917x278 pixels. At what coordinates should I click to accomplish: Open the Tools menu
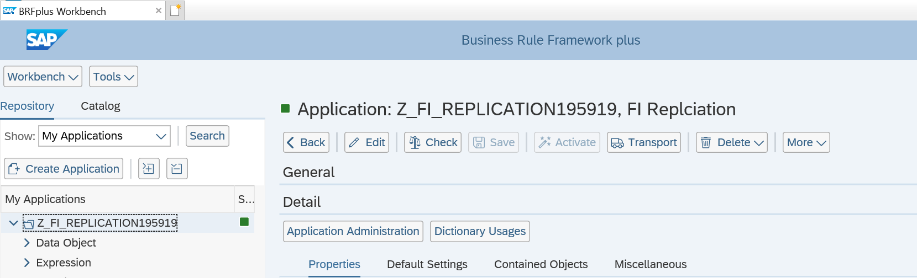(x=113, y=77)
